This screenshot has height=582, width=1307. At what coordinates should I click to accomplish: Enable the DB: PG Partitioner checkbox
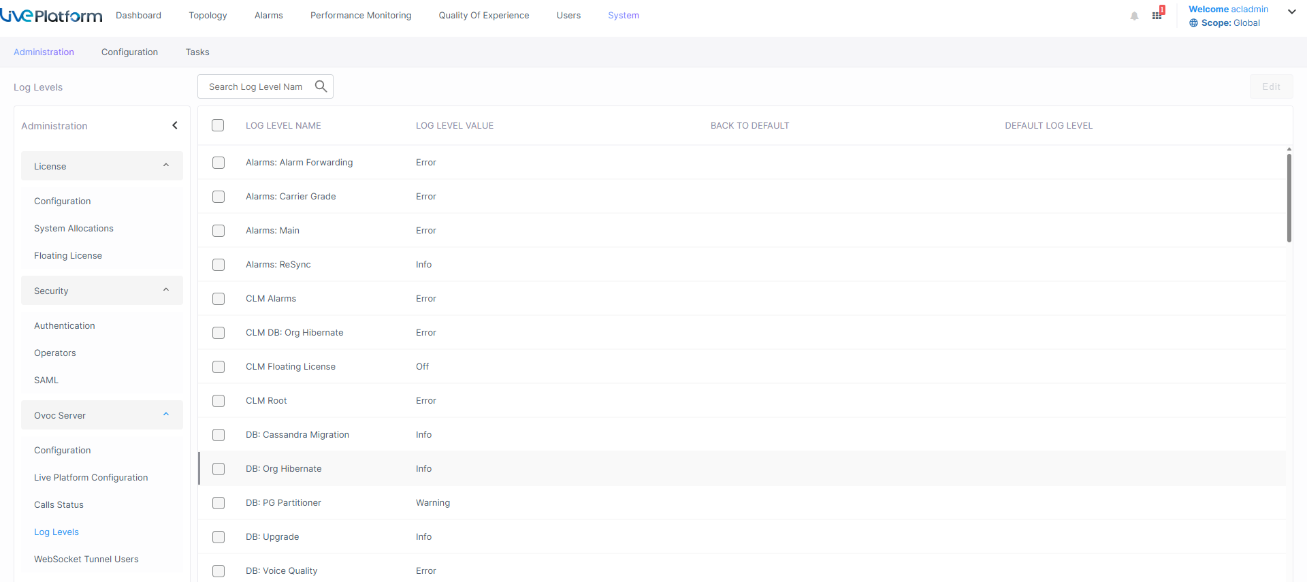pos(219,503)
